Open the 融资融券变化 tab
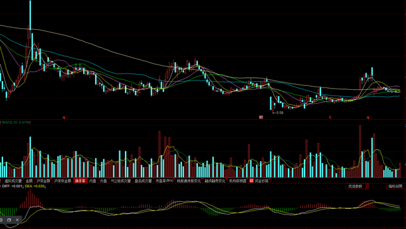 [215, 181]
